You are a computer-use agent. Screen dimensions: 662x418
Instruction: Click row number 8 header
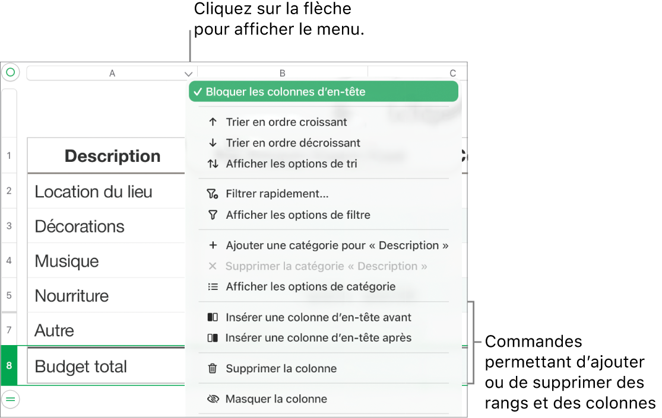tap(9, 366)
